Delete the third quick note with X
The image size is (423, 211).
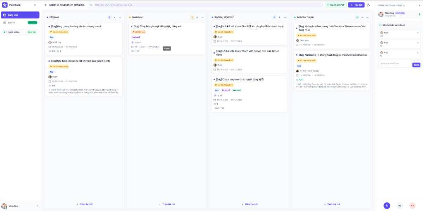(418, 52)
